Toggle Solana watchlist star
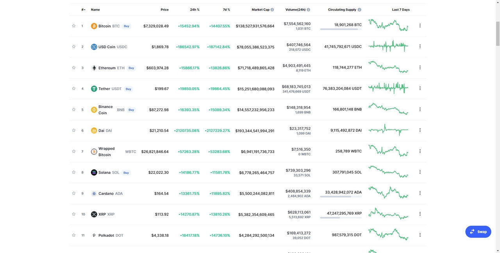 pos(73,172)
